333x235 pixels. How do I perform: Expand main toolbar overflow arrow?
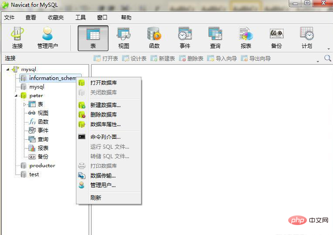pos(328,49)
